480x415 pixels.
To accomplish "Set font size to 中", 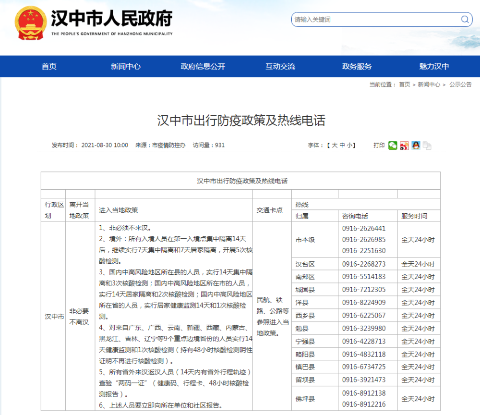I will pos(342,145).
